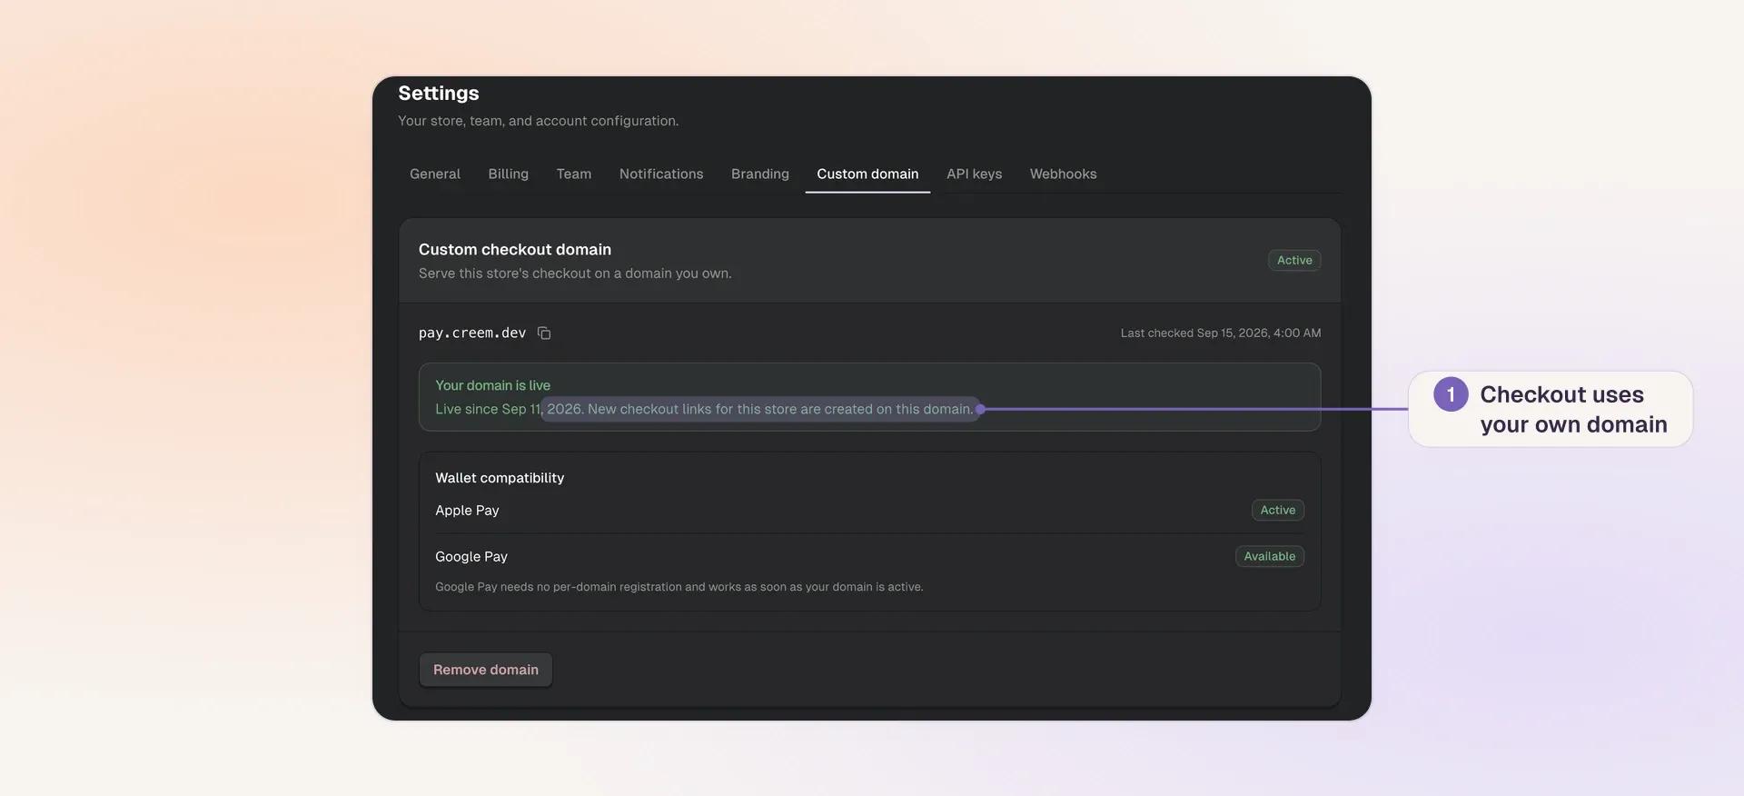
Task: Click 'Serve this store's checkout' description
Action: pyautogui.click(x=575, y=274)
